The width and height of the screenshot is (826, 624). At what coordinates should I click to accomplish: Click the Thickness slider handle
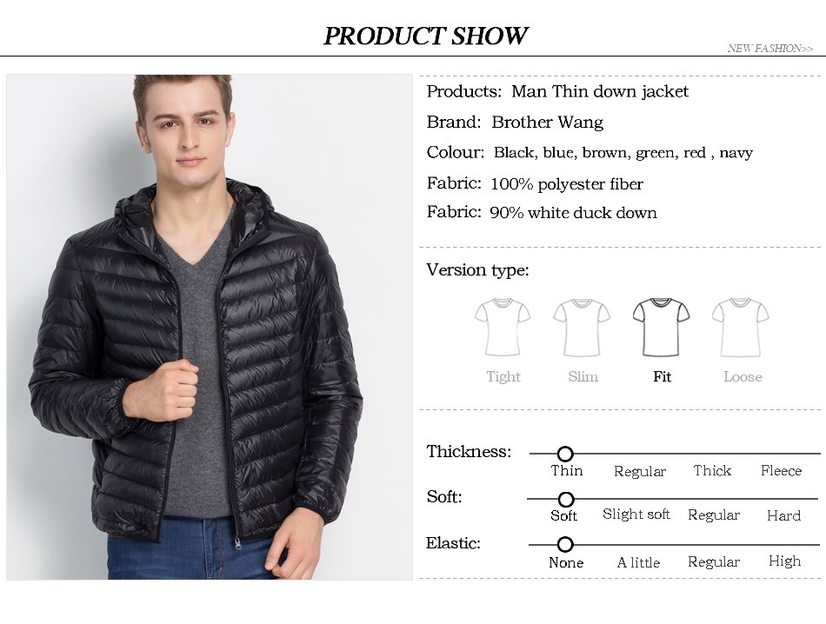point(565,454)
